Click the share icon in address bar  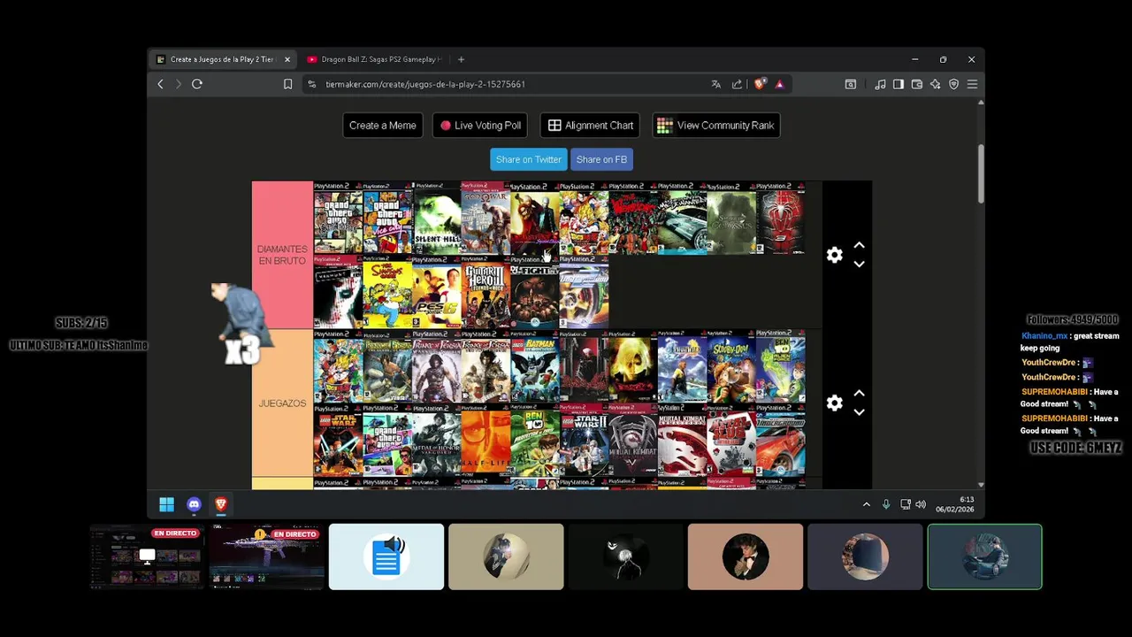click(737, 84)
